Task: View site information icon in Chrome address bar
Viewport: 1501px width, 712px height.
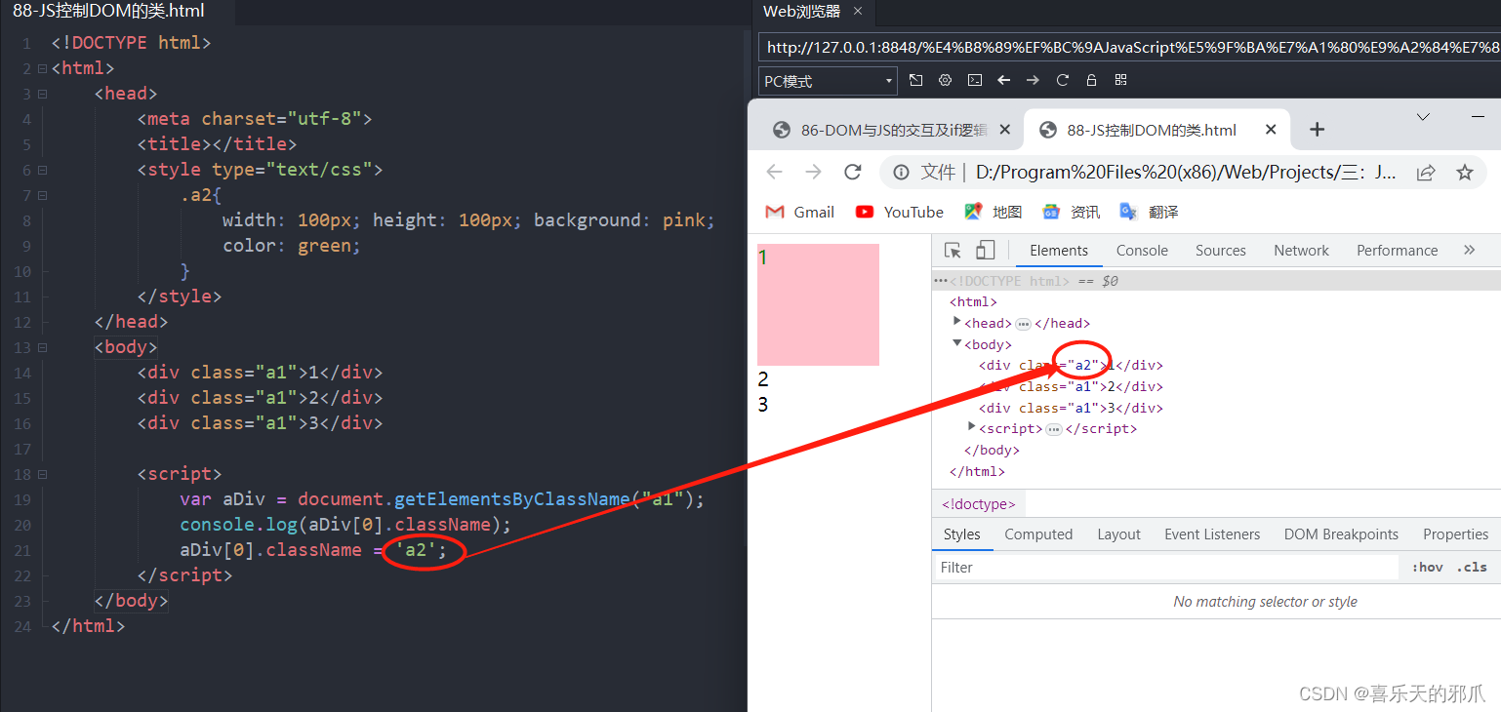Action: tap(902, 173)
